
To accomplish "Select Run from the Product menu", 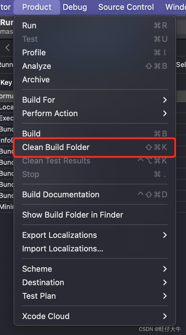I will pyautogui.click(x=29, y=26).
